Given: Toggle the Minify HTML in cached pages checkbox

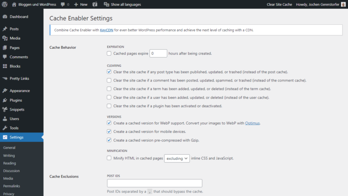Looking at the screenshot, I should [109, 159].
